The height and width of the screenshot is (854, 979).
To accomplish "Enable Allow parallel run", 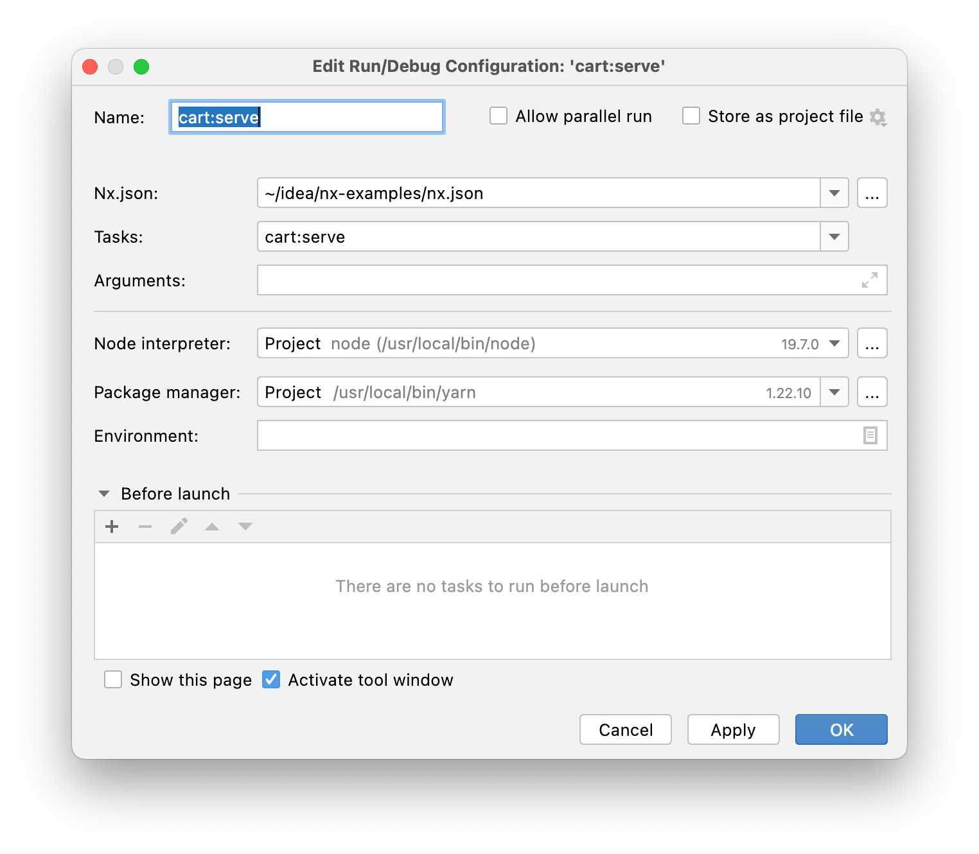I will click(498, 116).
